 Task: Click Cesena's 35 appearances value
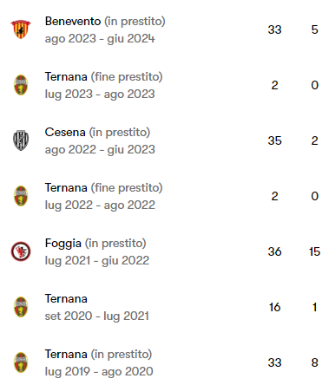pos(274,140)
